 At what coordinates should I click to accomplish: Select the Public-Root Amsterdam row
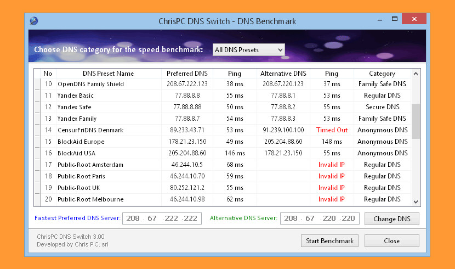(223, 165)
